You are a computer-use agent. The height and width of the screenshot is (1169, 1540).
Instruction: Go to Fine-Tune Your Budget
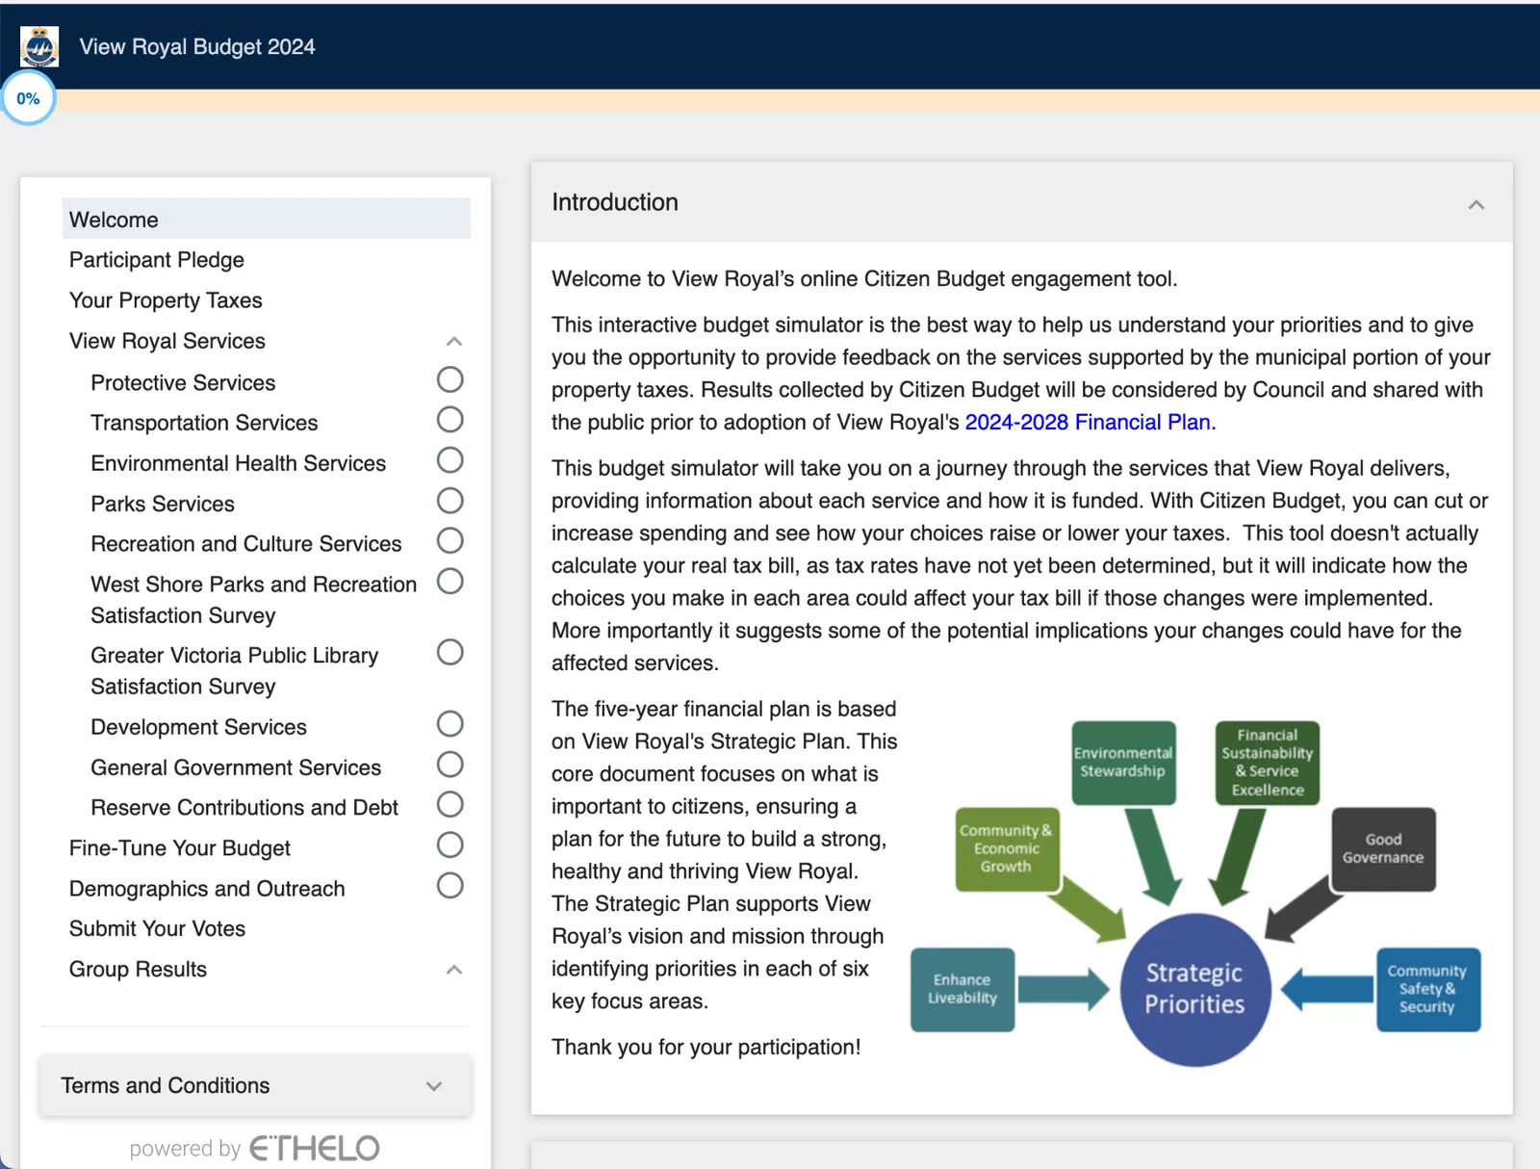tap(179, 848)
